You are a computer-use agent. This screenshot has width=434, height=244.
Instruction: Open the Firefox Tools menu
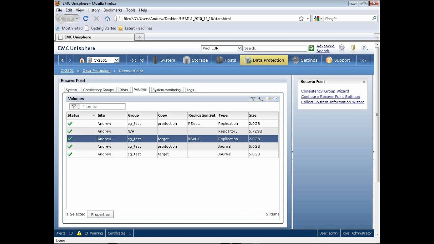pos(131,10)
